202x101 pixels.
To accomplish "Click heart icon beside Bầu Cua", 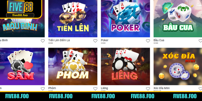I will pyautogui.click(x=200, y=41).
